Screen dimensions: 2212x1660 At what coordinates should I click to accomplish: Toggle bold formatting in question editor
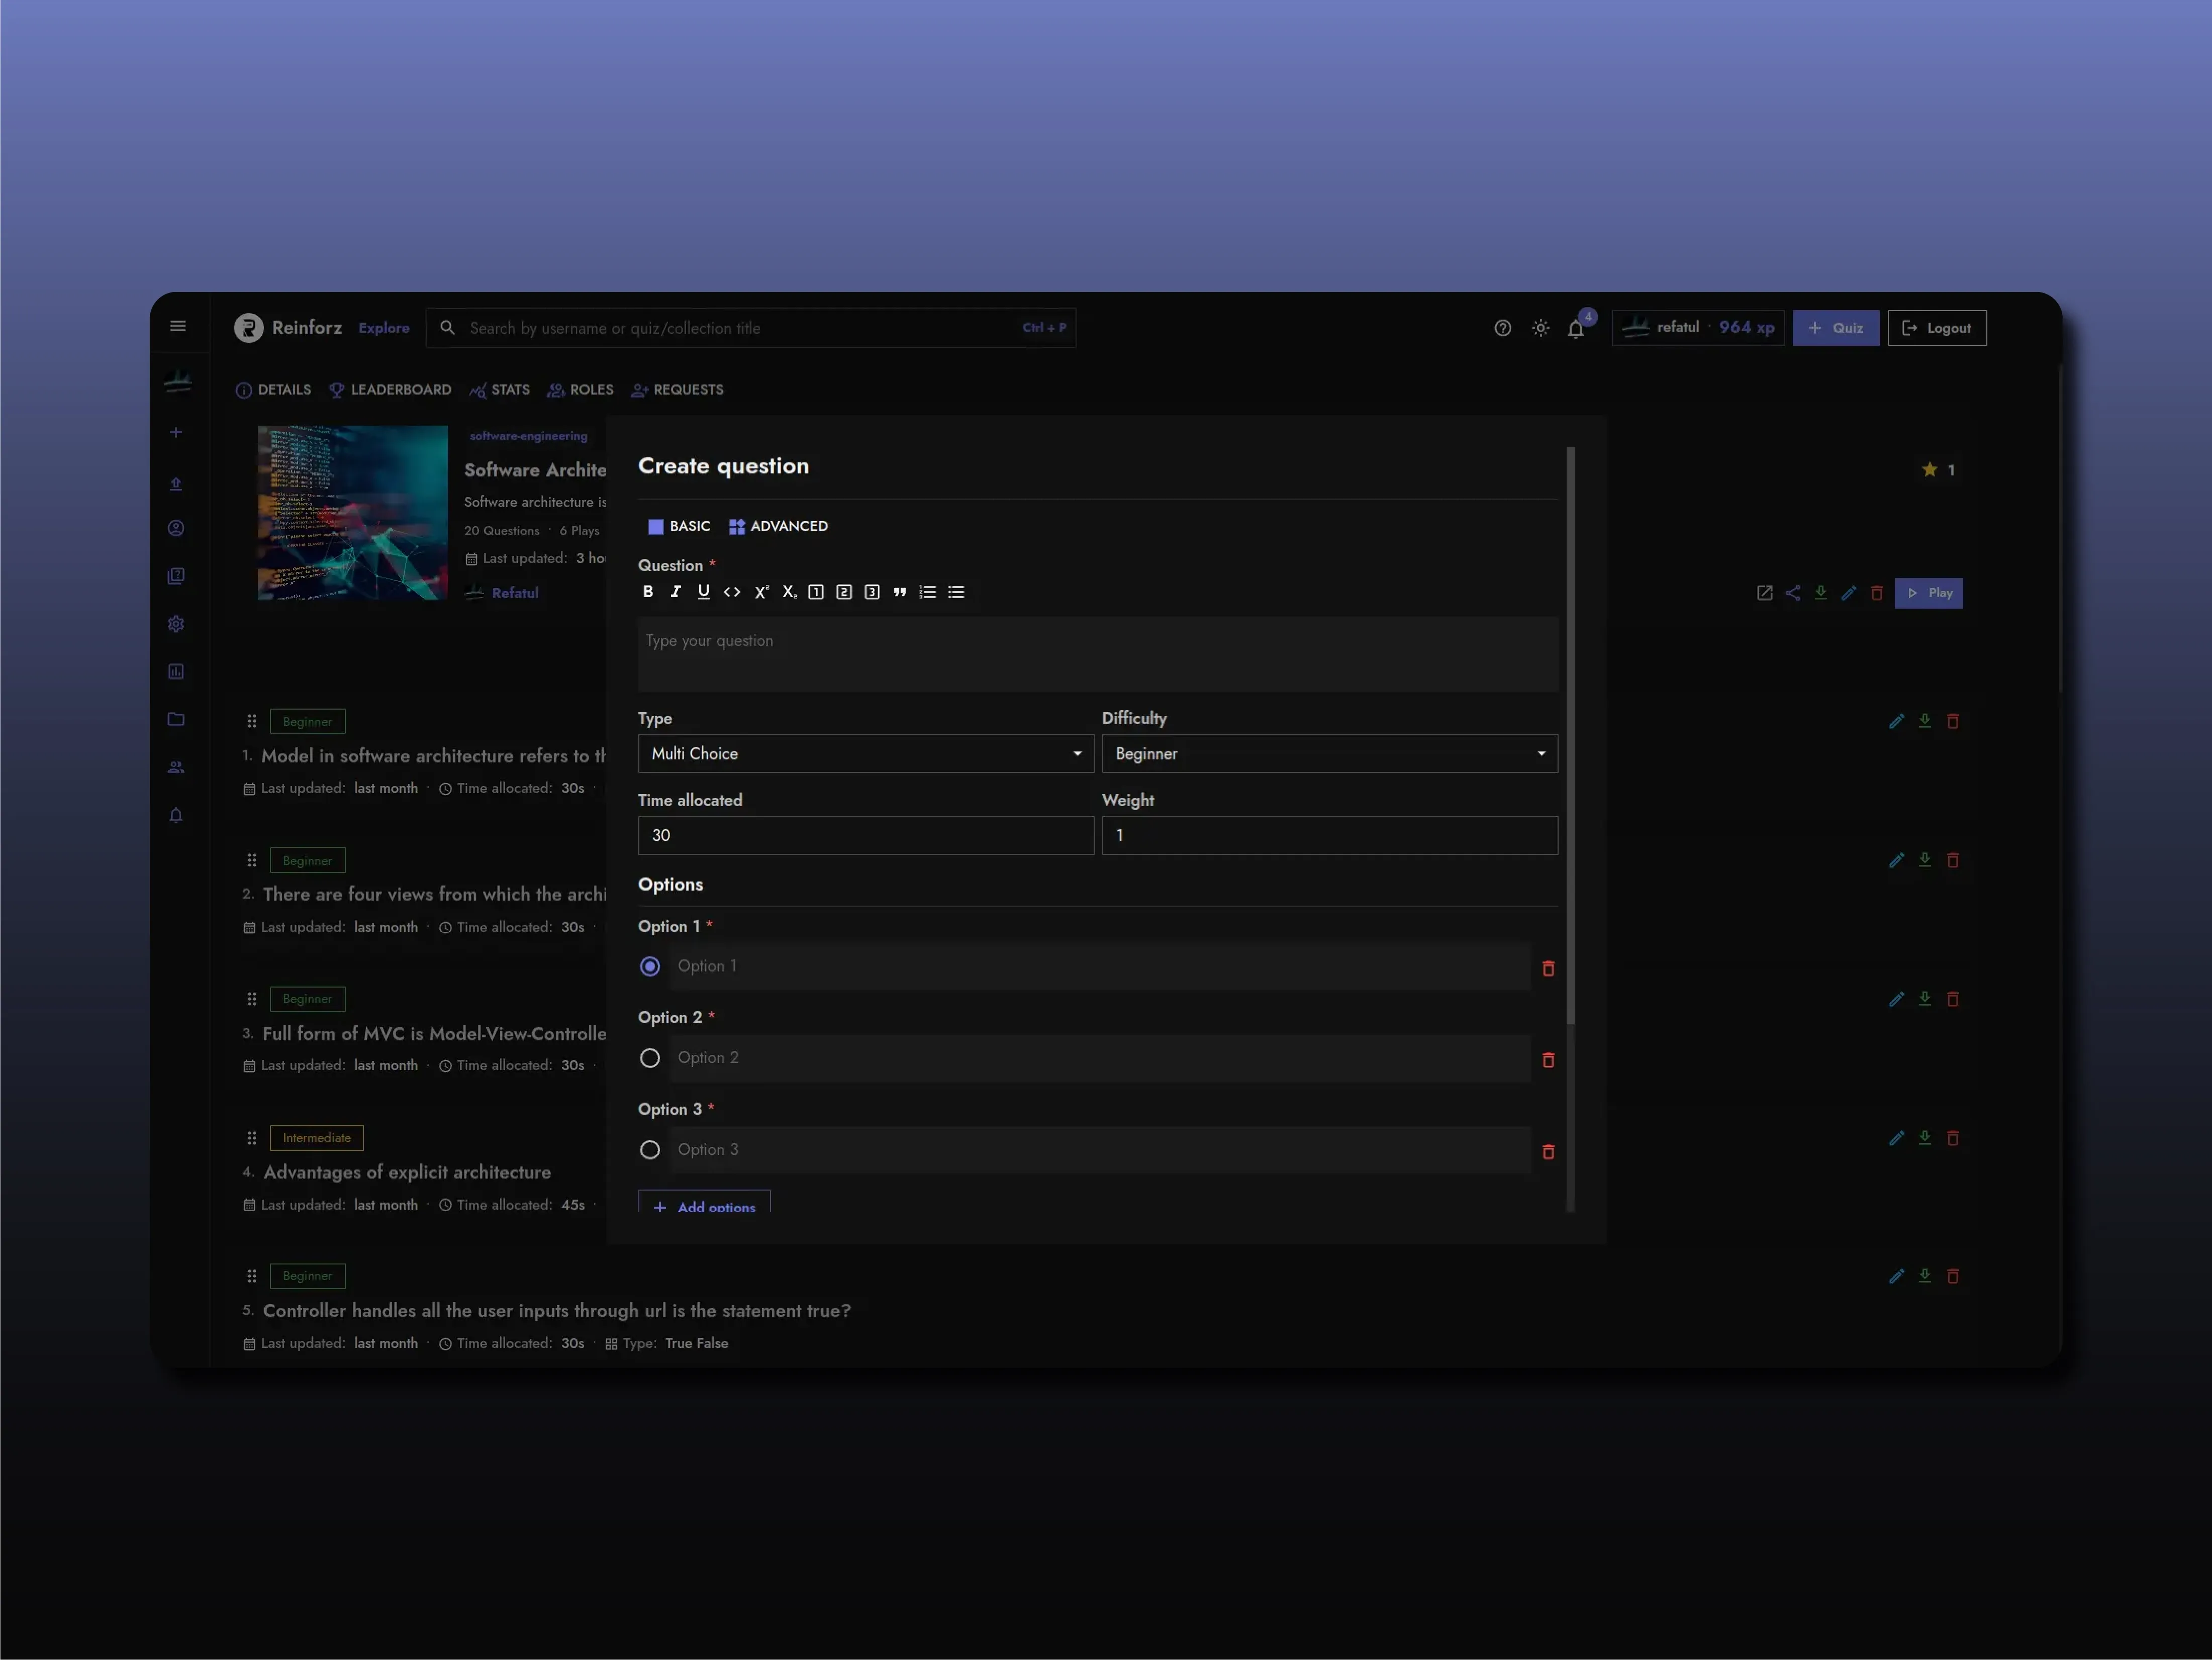648,591
